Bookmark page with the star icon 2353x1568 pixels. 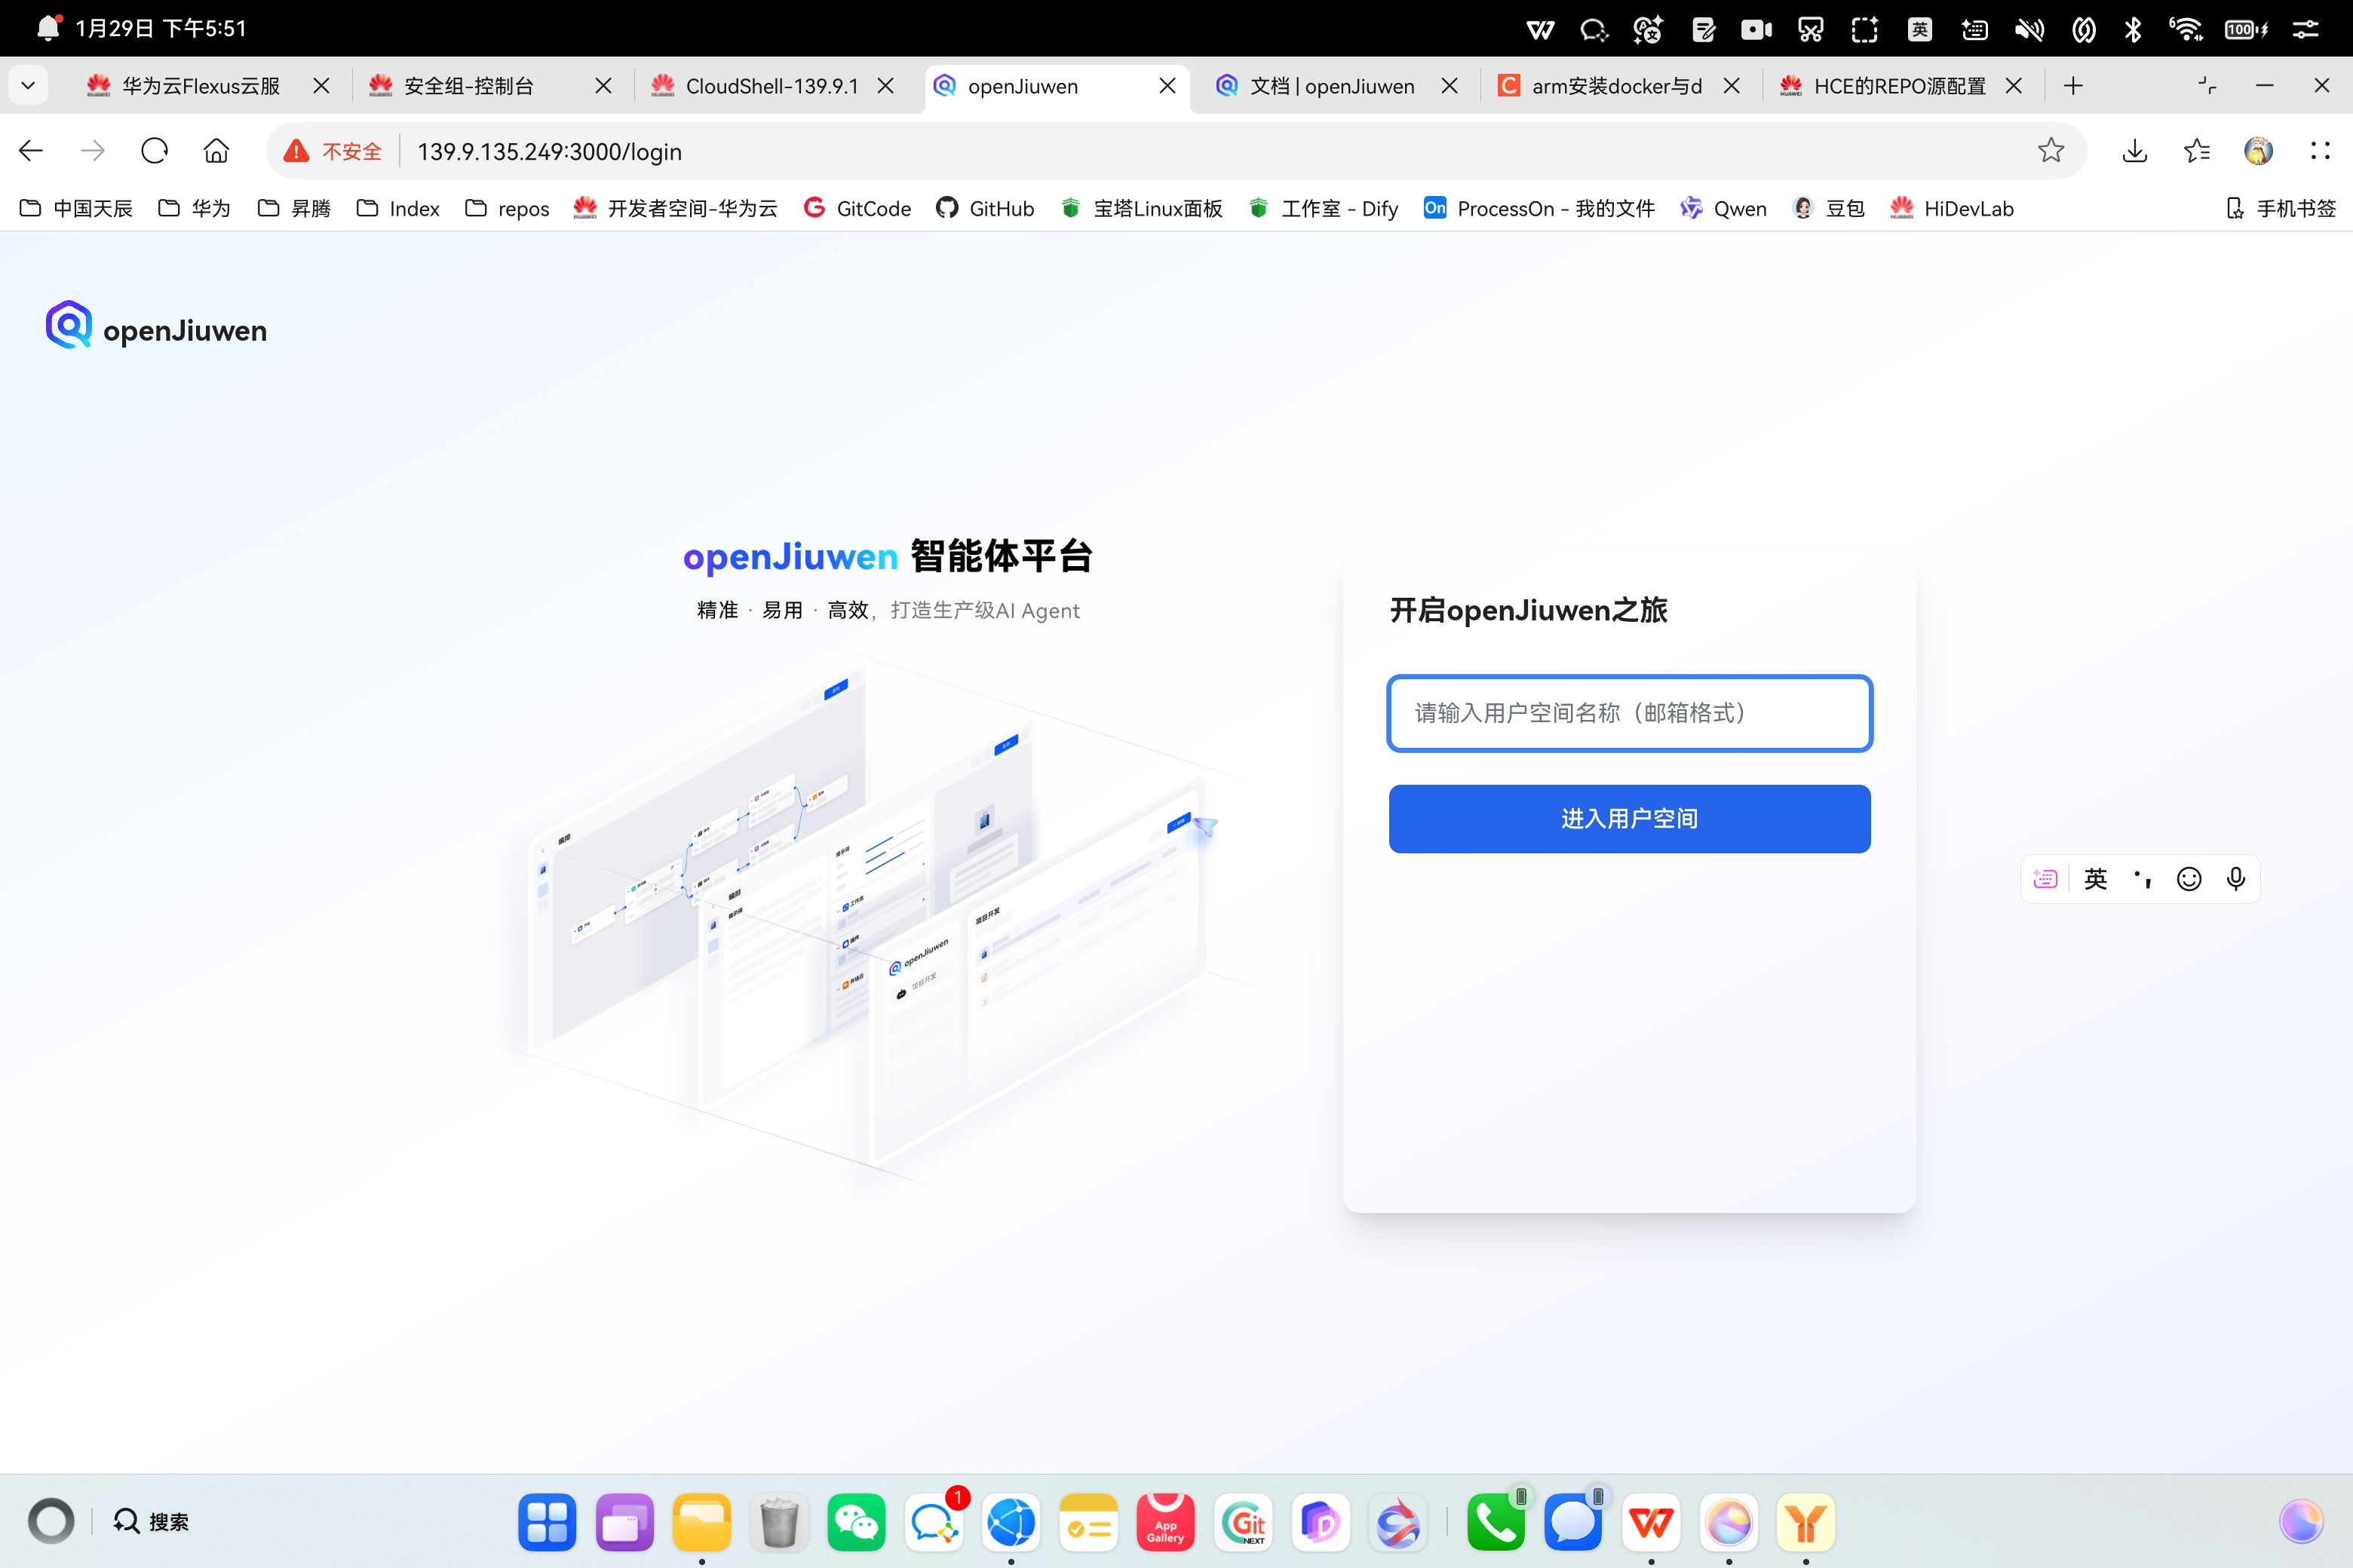click(x=2050, y=151)
